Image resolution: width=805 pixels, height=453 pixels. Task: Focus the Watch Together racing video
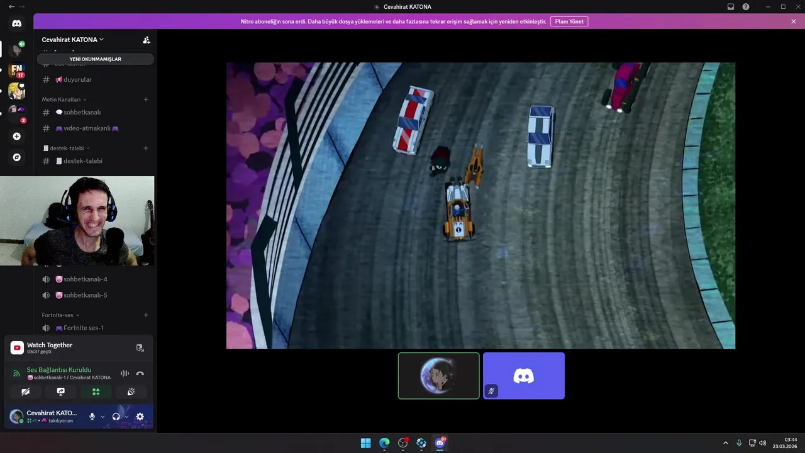[480, 206]
